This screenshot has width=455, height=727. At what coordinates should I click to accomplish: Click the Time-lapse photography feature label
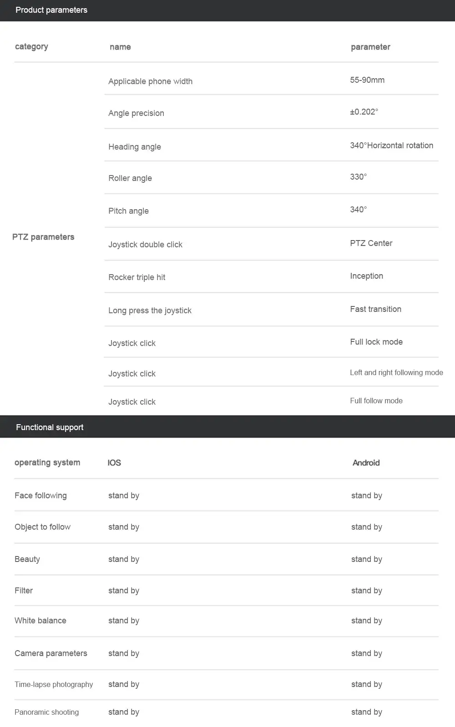(x=54, y=685)
